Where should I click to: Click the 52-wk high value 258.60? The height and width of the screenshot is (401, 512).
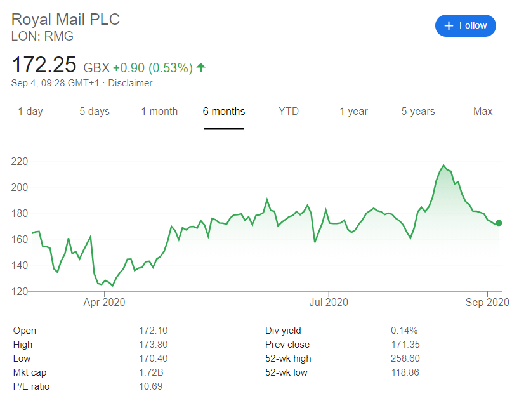coord(405,358)
